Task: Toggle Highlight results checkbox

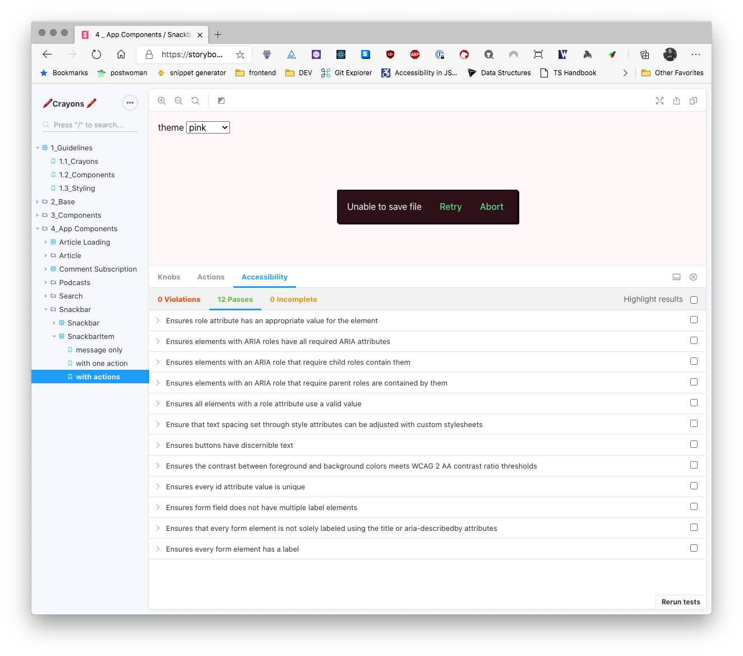Action: pyautogui.click(x=694, y=299)
